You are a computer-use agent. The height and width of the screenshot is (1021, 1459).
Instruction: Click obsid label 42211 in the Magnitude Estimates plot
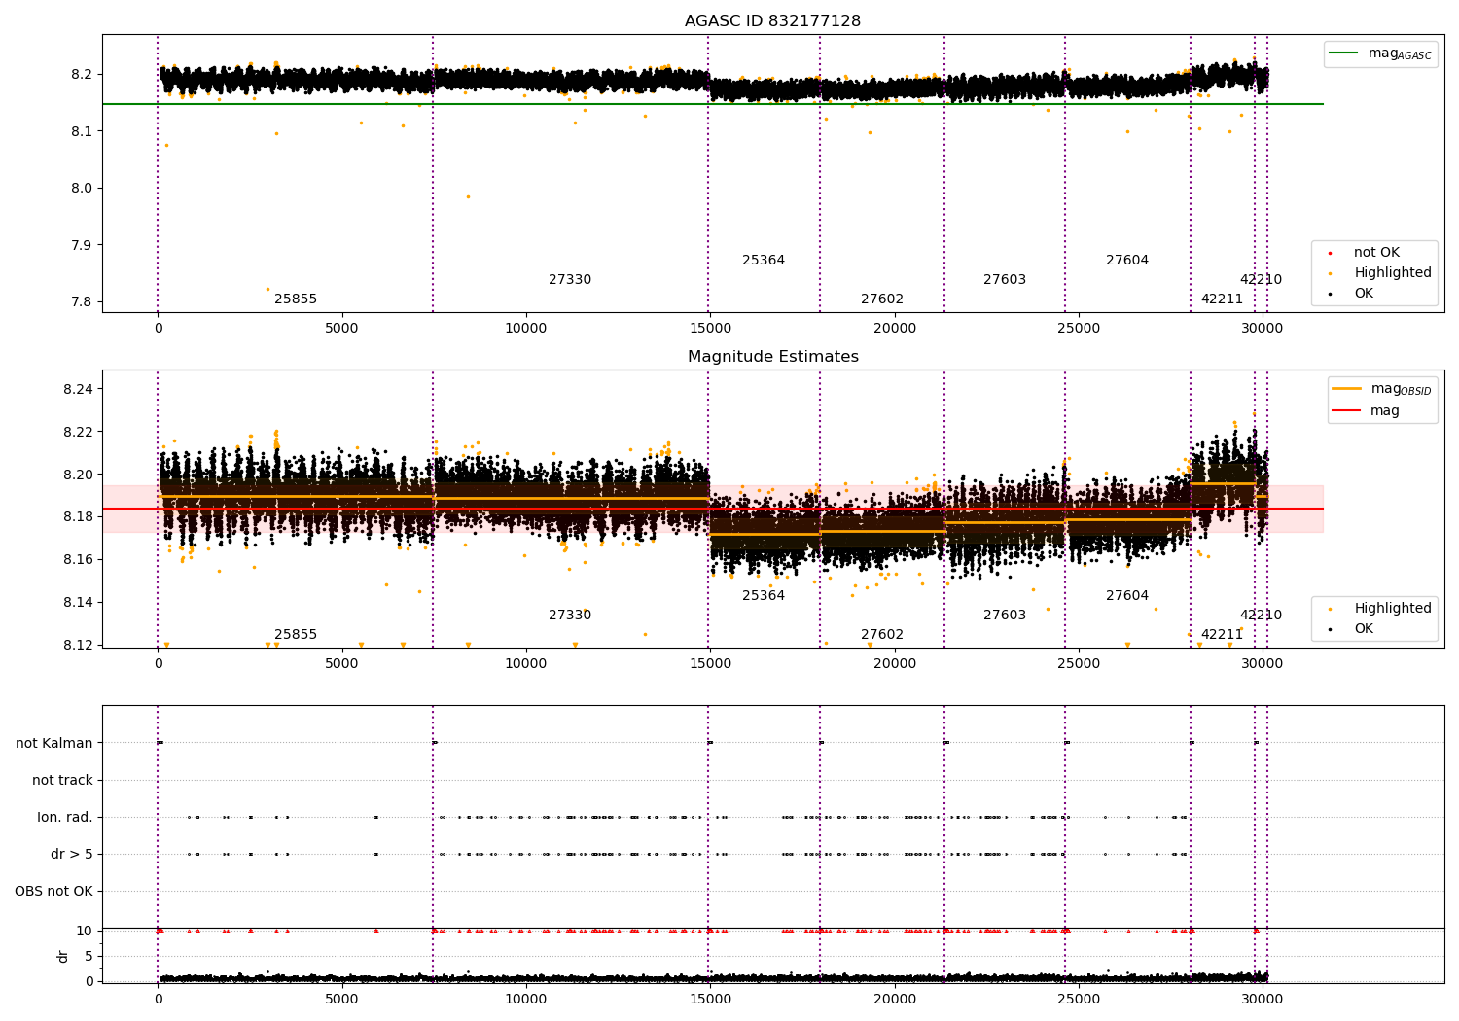point(1222,635)
